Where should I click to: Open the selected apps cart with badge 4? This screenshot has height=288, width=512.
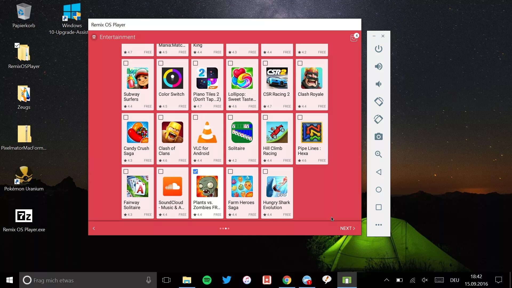[x=354, y=38]
